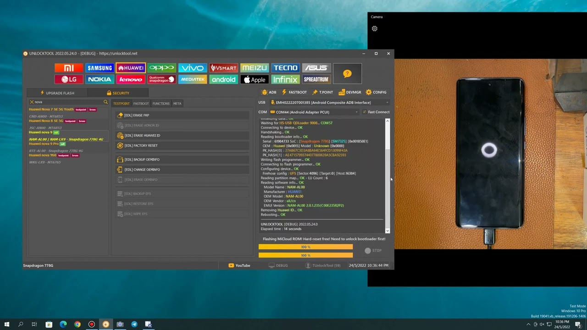Run [EDL] Factory Reset
This screenshot has height=330, width=587.
(183, 146)
